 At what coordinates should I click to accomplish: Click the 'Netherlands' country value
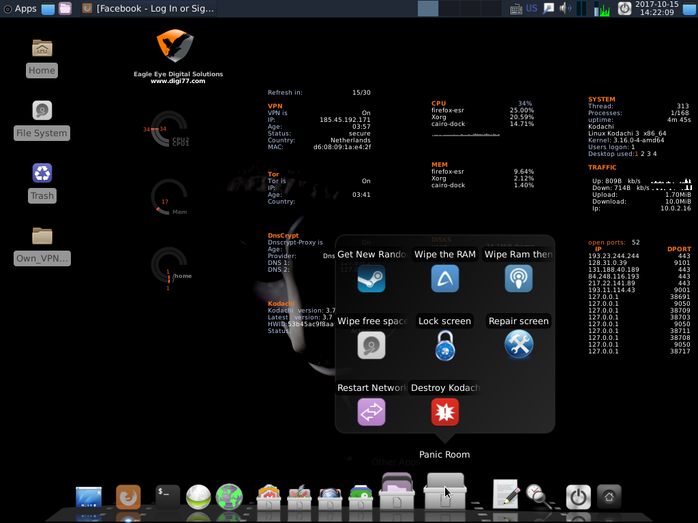[x=350, y=140]
